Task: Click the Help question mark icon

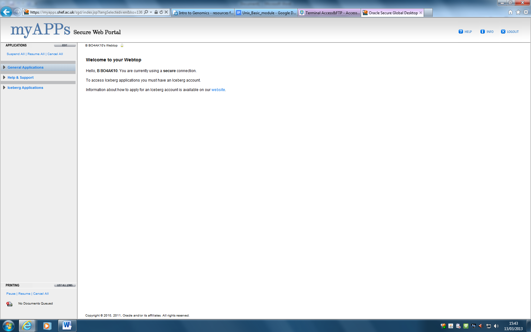Action: [461, 32]
